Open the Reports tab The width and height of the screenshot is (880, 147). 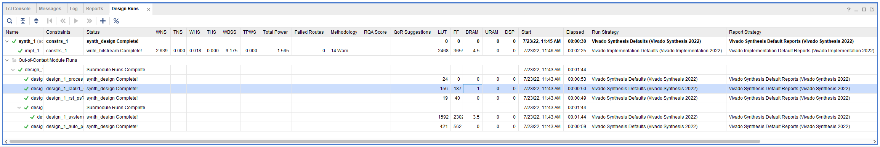tap(95, 9)
